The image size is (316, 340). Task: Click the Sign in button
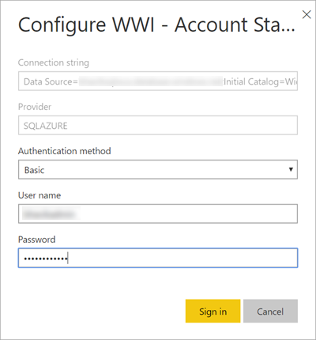213,311
